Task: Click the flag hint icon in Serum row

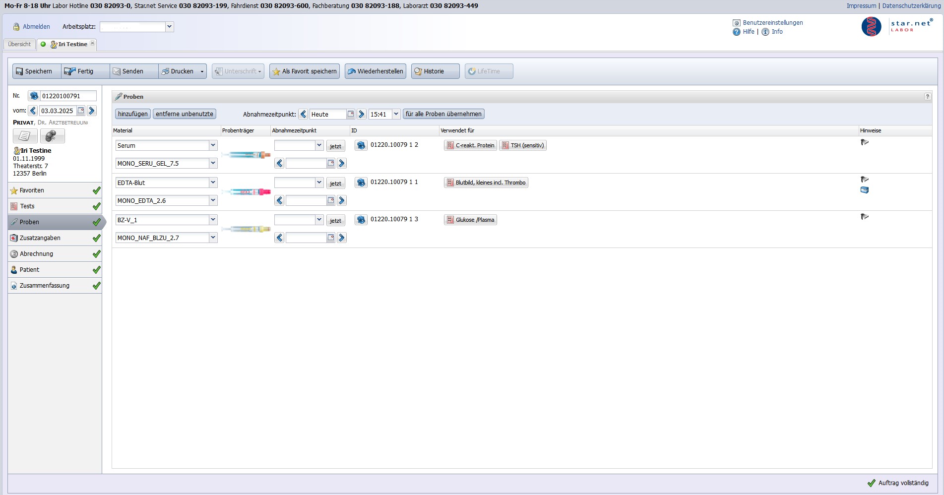Action: tap(865, 142)
